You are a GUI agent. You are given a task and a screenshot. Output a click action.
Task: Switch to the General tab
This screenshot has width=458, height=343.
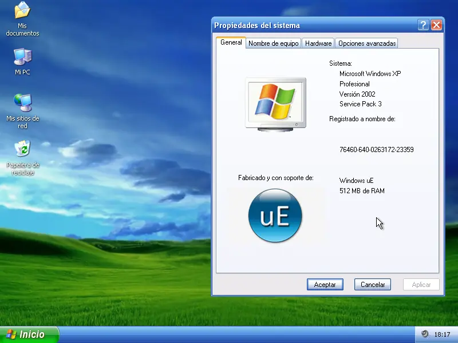click(231, 42)
